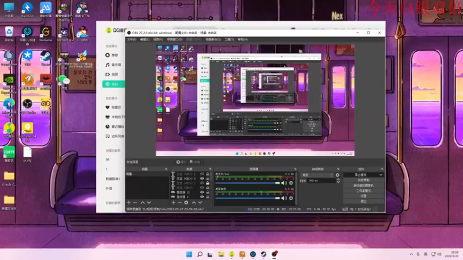Open the View menu in OBS
463x260 pixels.
tap(158, 39)
